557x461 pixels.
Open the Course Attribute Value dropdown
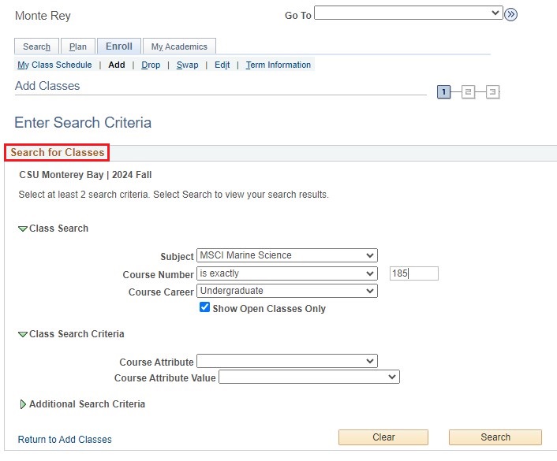tap(309, 377)
